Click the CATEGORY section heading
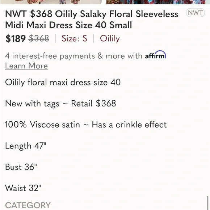 (28, 205)
